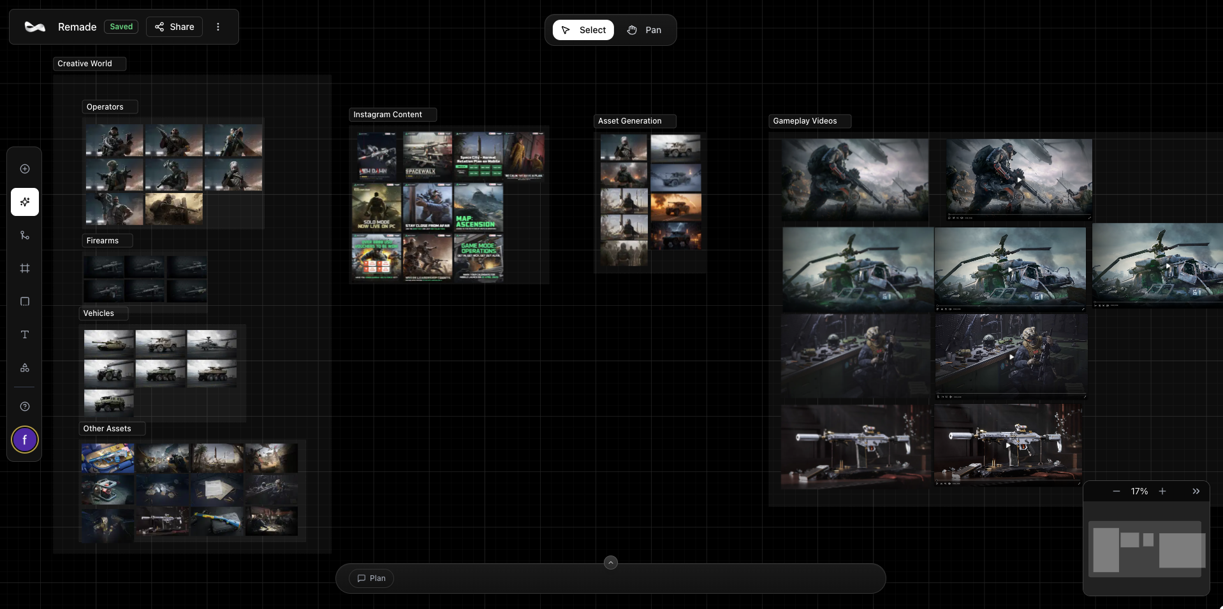The height and width of the screenshot is (609, 1223).
Task: Click the Remade project title
Action: pos(77,27)
